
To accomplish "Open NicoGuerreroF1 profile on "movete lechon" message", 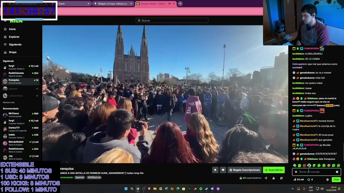I will (309, 121).
